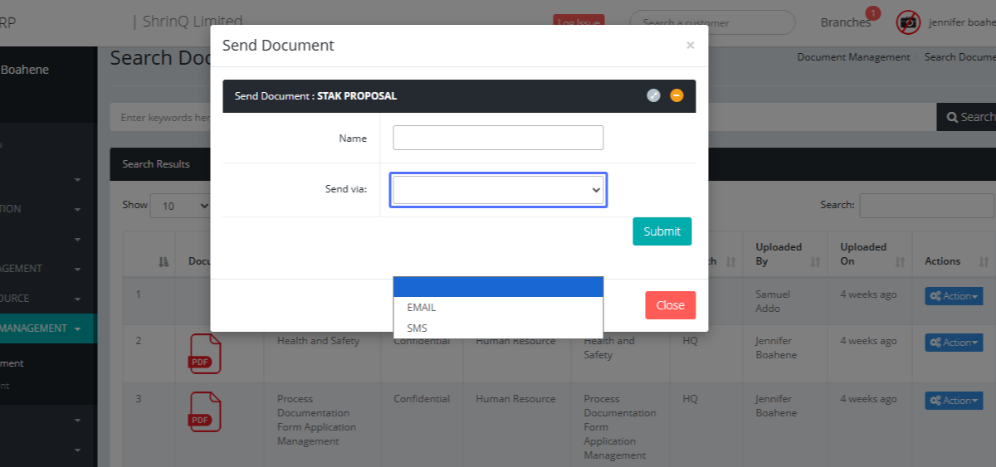Sort table by Uploaded By column
Viewport: 996px width, 467px height.
[815, 261]
